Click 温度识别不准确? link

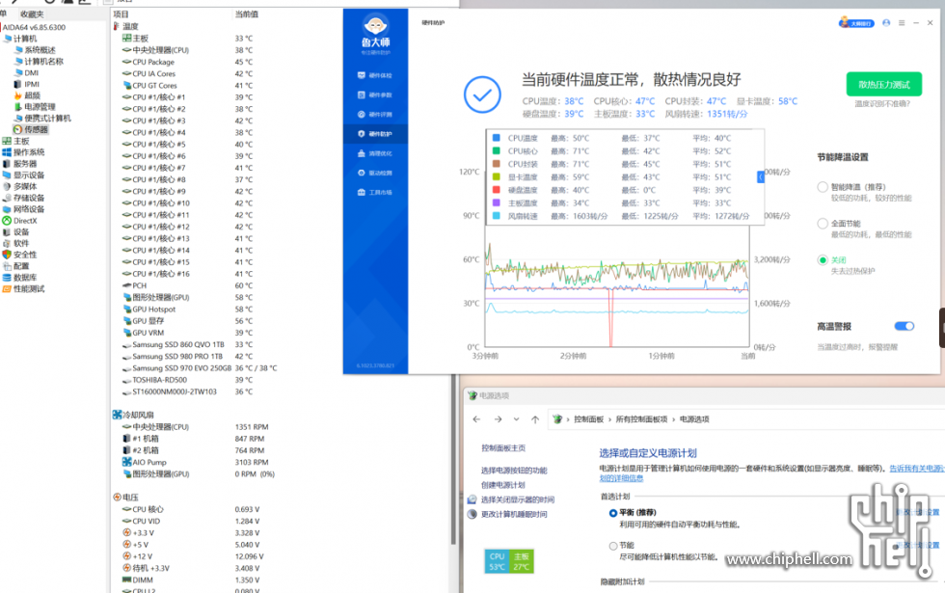pos(882,104)
